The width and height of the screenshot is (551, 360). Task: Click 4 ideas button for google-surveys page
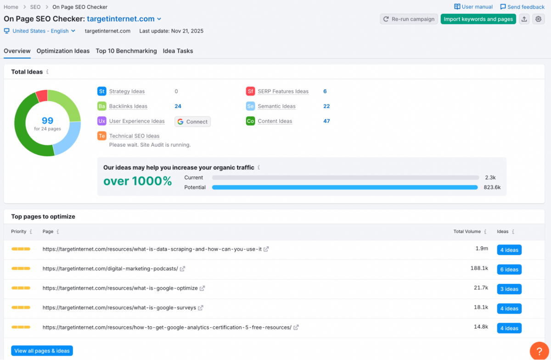coord(509,309)
